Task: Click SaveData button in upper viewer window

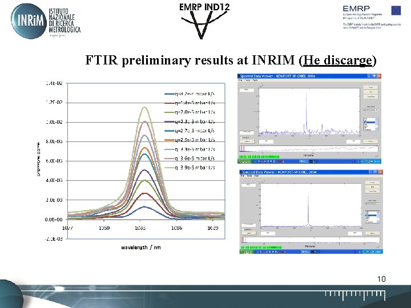Action: pyautogui.click(x=370, y=96)
